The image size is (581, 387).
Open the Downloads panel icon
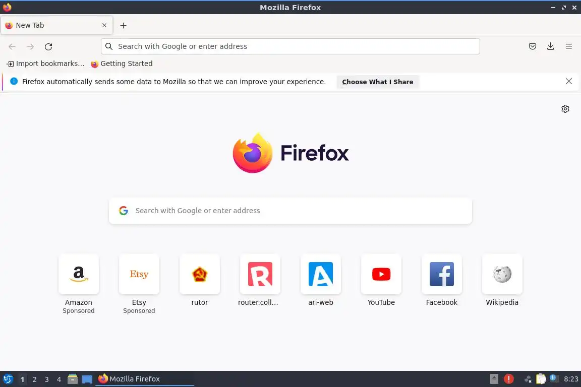coord(551,46)
